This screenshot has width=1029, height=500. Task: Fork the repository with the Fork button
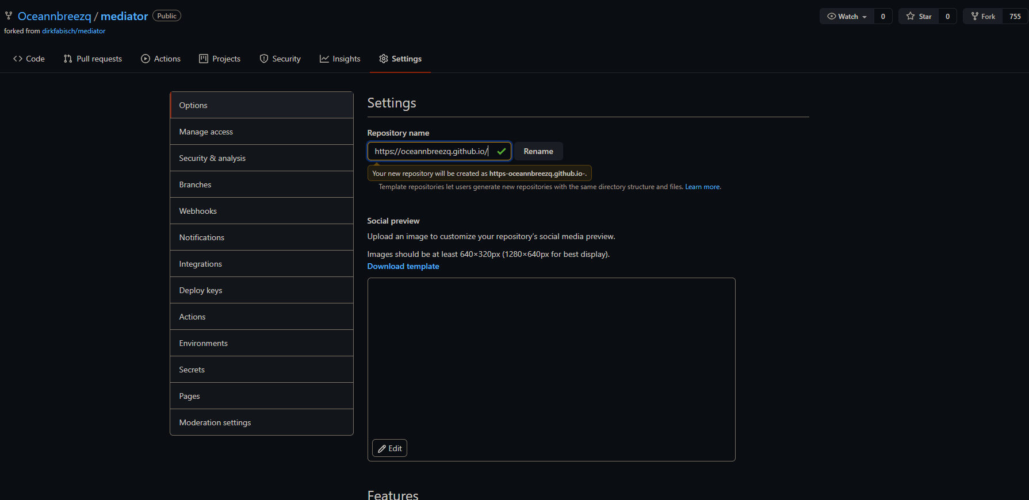tap(983, 16)
